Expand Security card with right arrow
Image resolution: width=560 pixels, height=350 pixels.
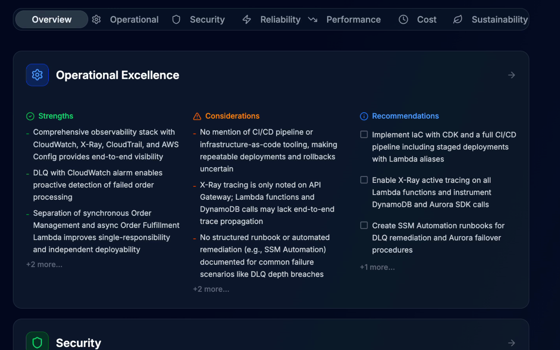coord(511,343)
